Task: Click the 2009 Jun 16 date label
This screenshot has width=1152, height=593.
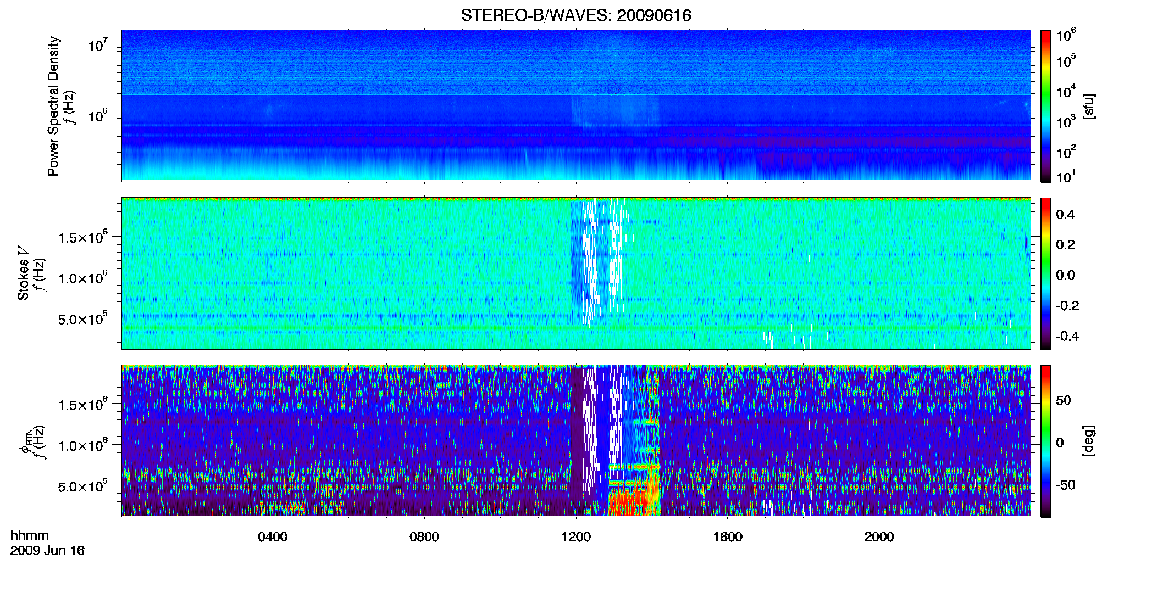Action: pos(47,551)
